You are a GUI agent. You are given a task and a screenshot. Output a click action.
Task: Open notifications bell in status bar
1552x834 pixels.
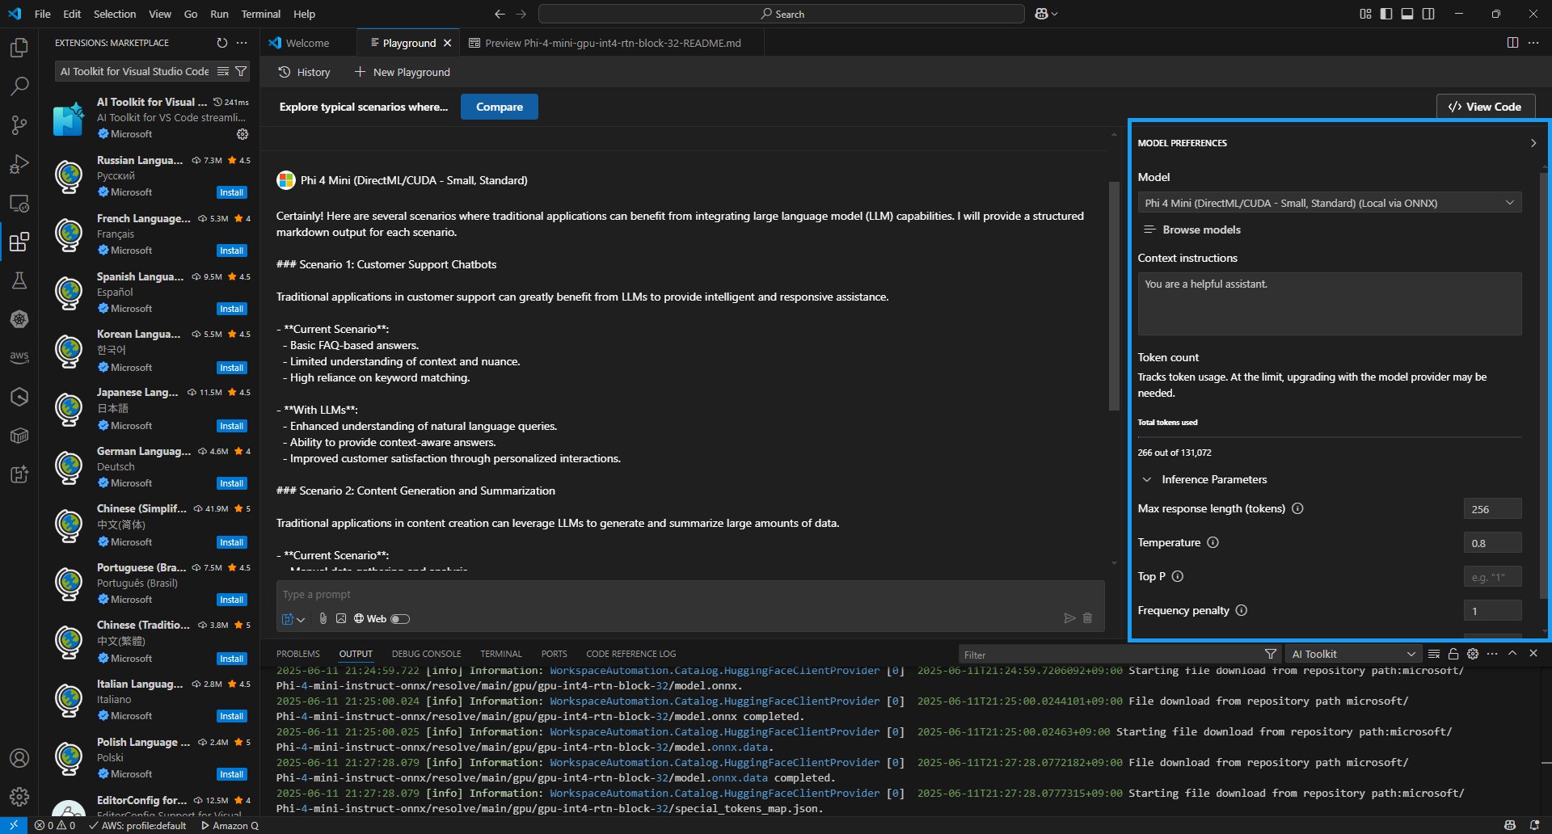coord(1534,825)
